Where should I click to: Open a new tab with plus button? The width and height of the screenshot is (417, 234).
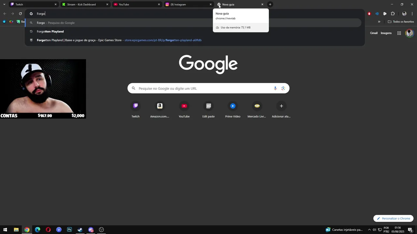point(270,5)
